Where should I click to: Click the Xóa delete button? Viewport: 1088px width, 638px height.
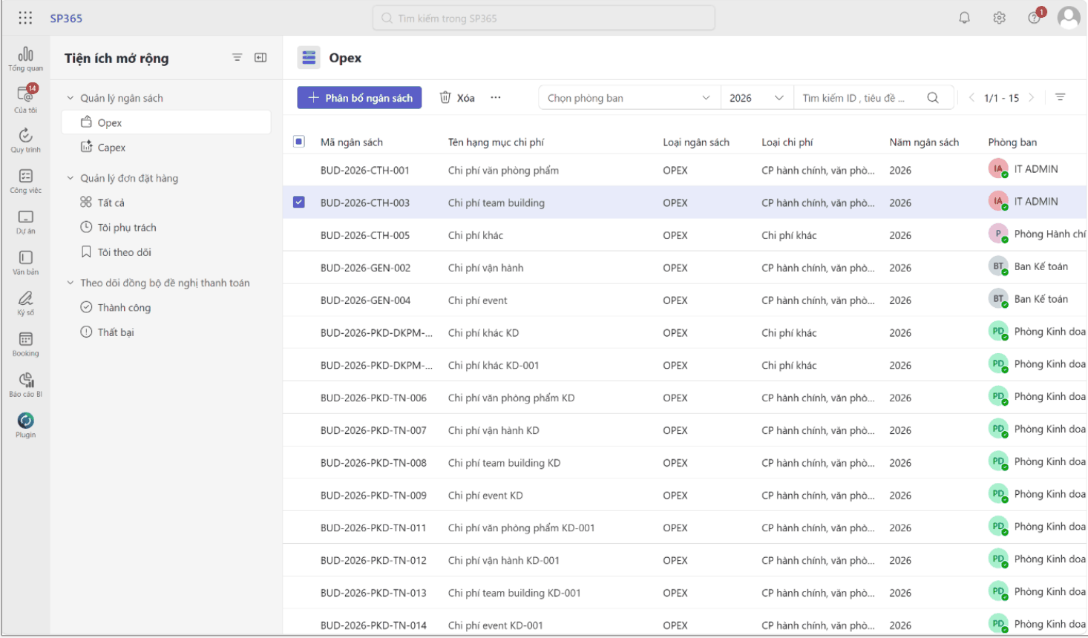(x=457, y=98)
